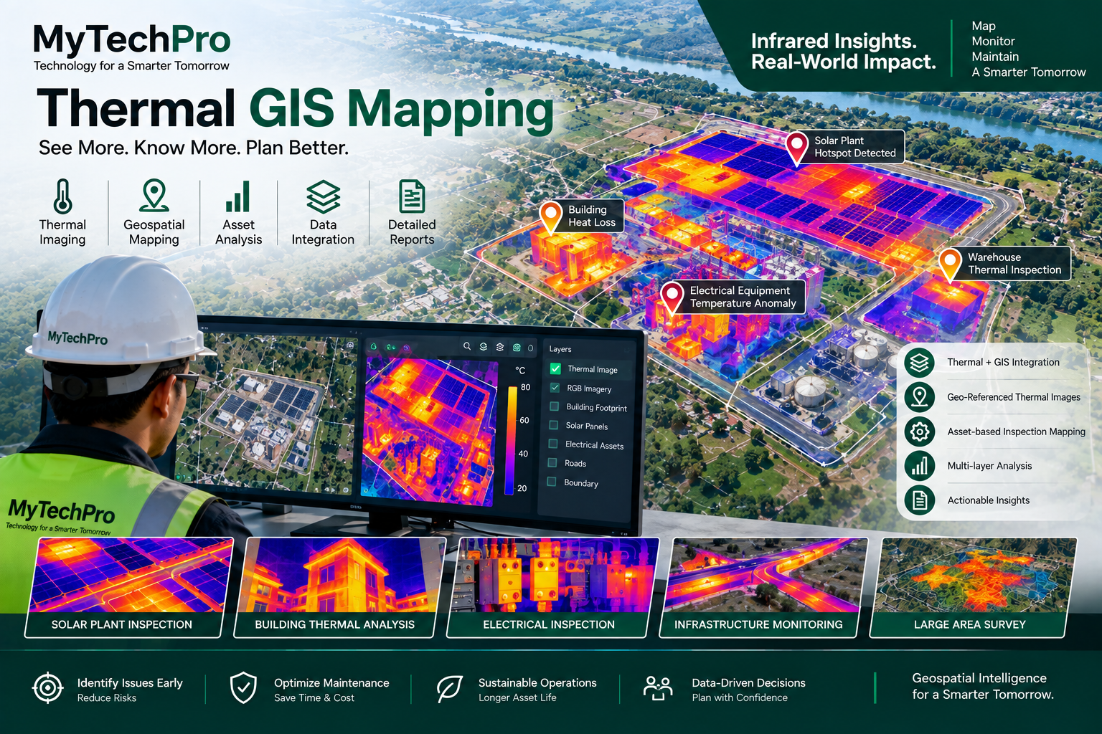Uncheck the Thermal Image layer checkbox
The width and height of the screenshot is (1102, 734).
pos(555,368)
